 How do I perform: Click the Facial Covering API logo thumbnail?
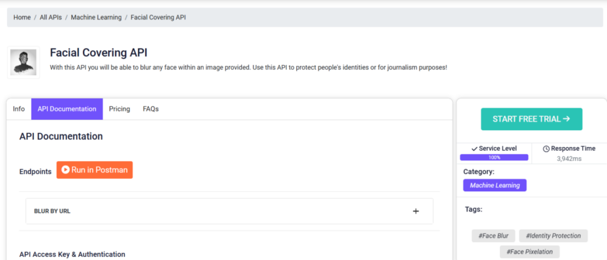click(x=23, y=62)
